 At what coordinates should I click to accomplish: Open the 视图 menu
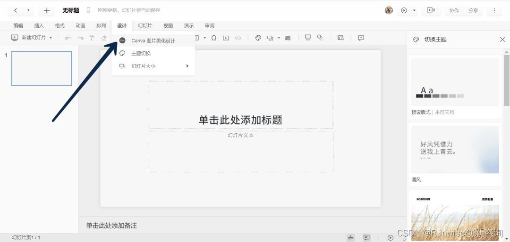(x=168, y=25)
